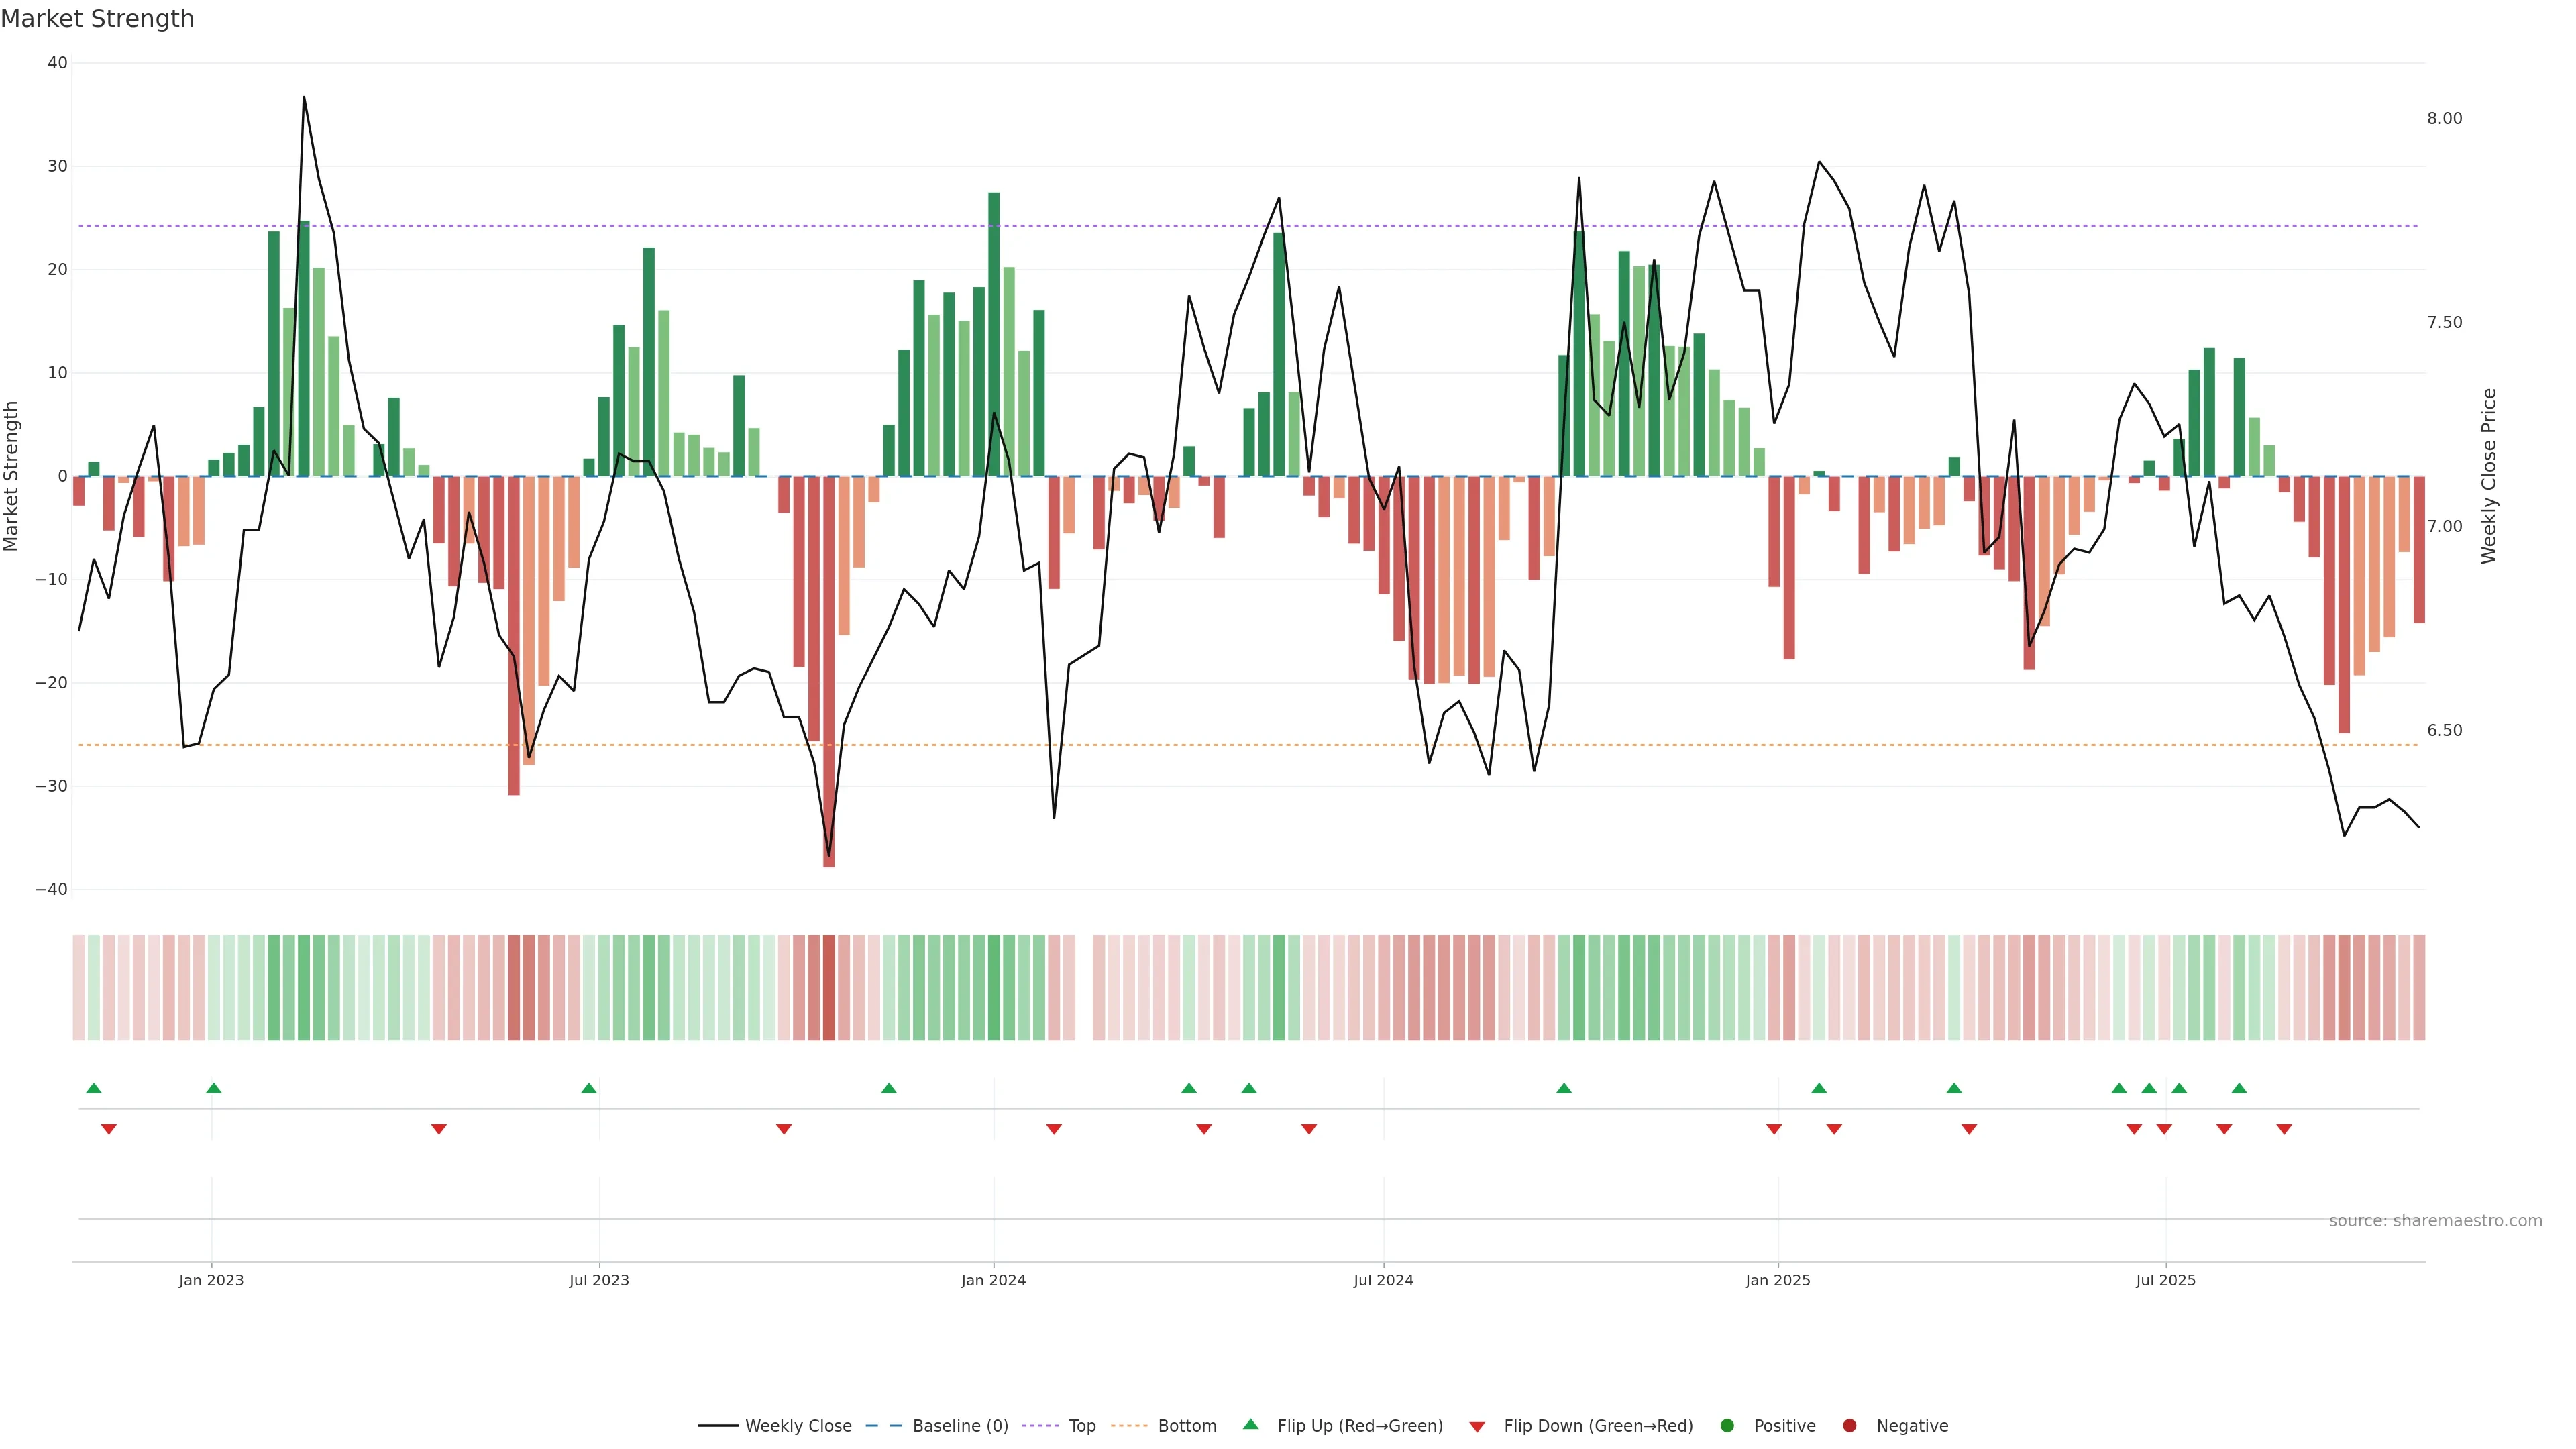Image resolution: width=2576 pixels, height=1449 pixels.
Task: Click the Jan 2024 x-axis label
Action: [x=993, y=1280]
